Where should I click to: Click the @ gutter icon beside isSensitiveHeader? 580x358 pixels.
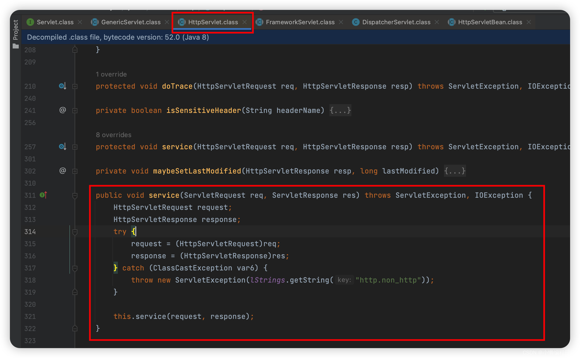coord(63,110)
